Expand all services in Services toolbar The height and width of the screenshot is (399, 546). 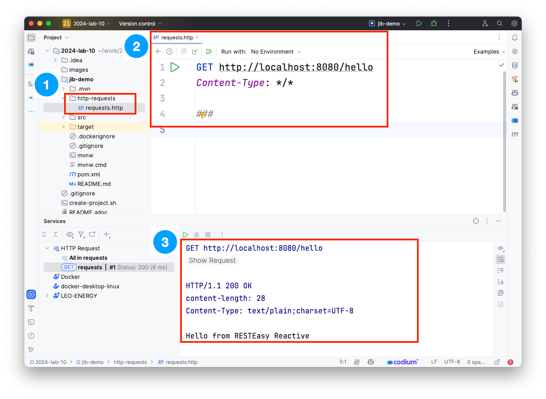44,234
